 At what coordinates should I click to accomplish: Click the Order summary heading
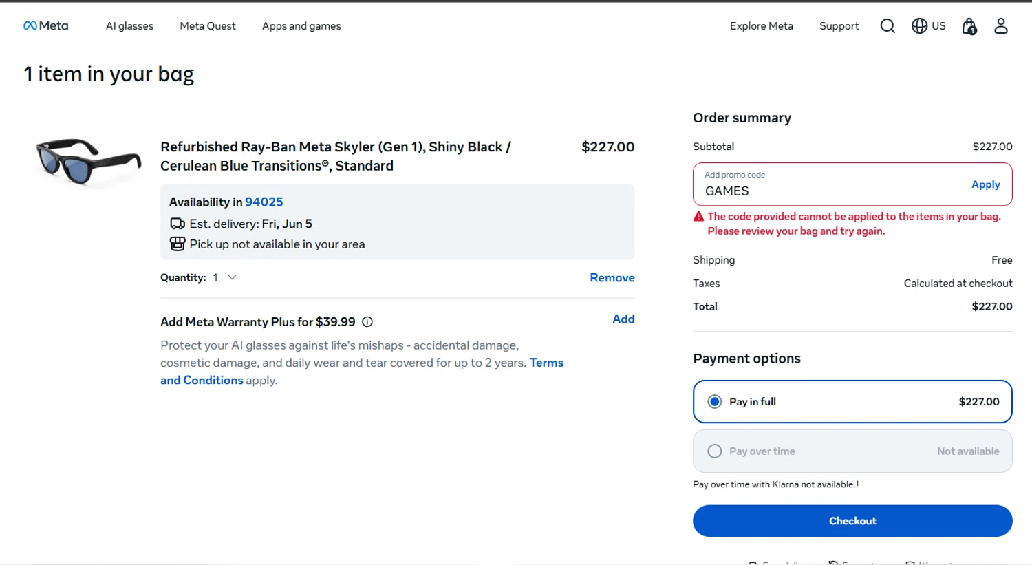(x=742, y=118)
